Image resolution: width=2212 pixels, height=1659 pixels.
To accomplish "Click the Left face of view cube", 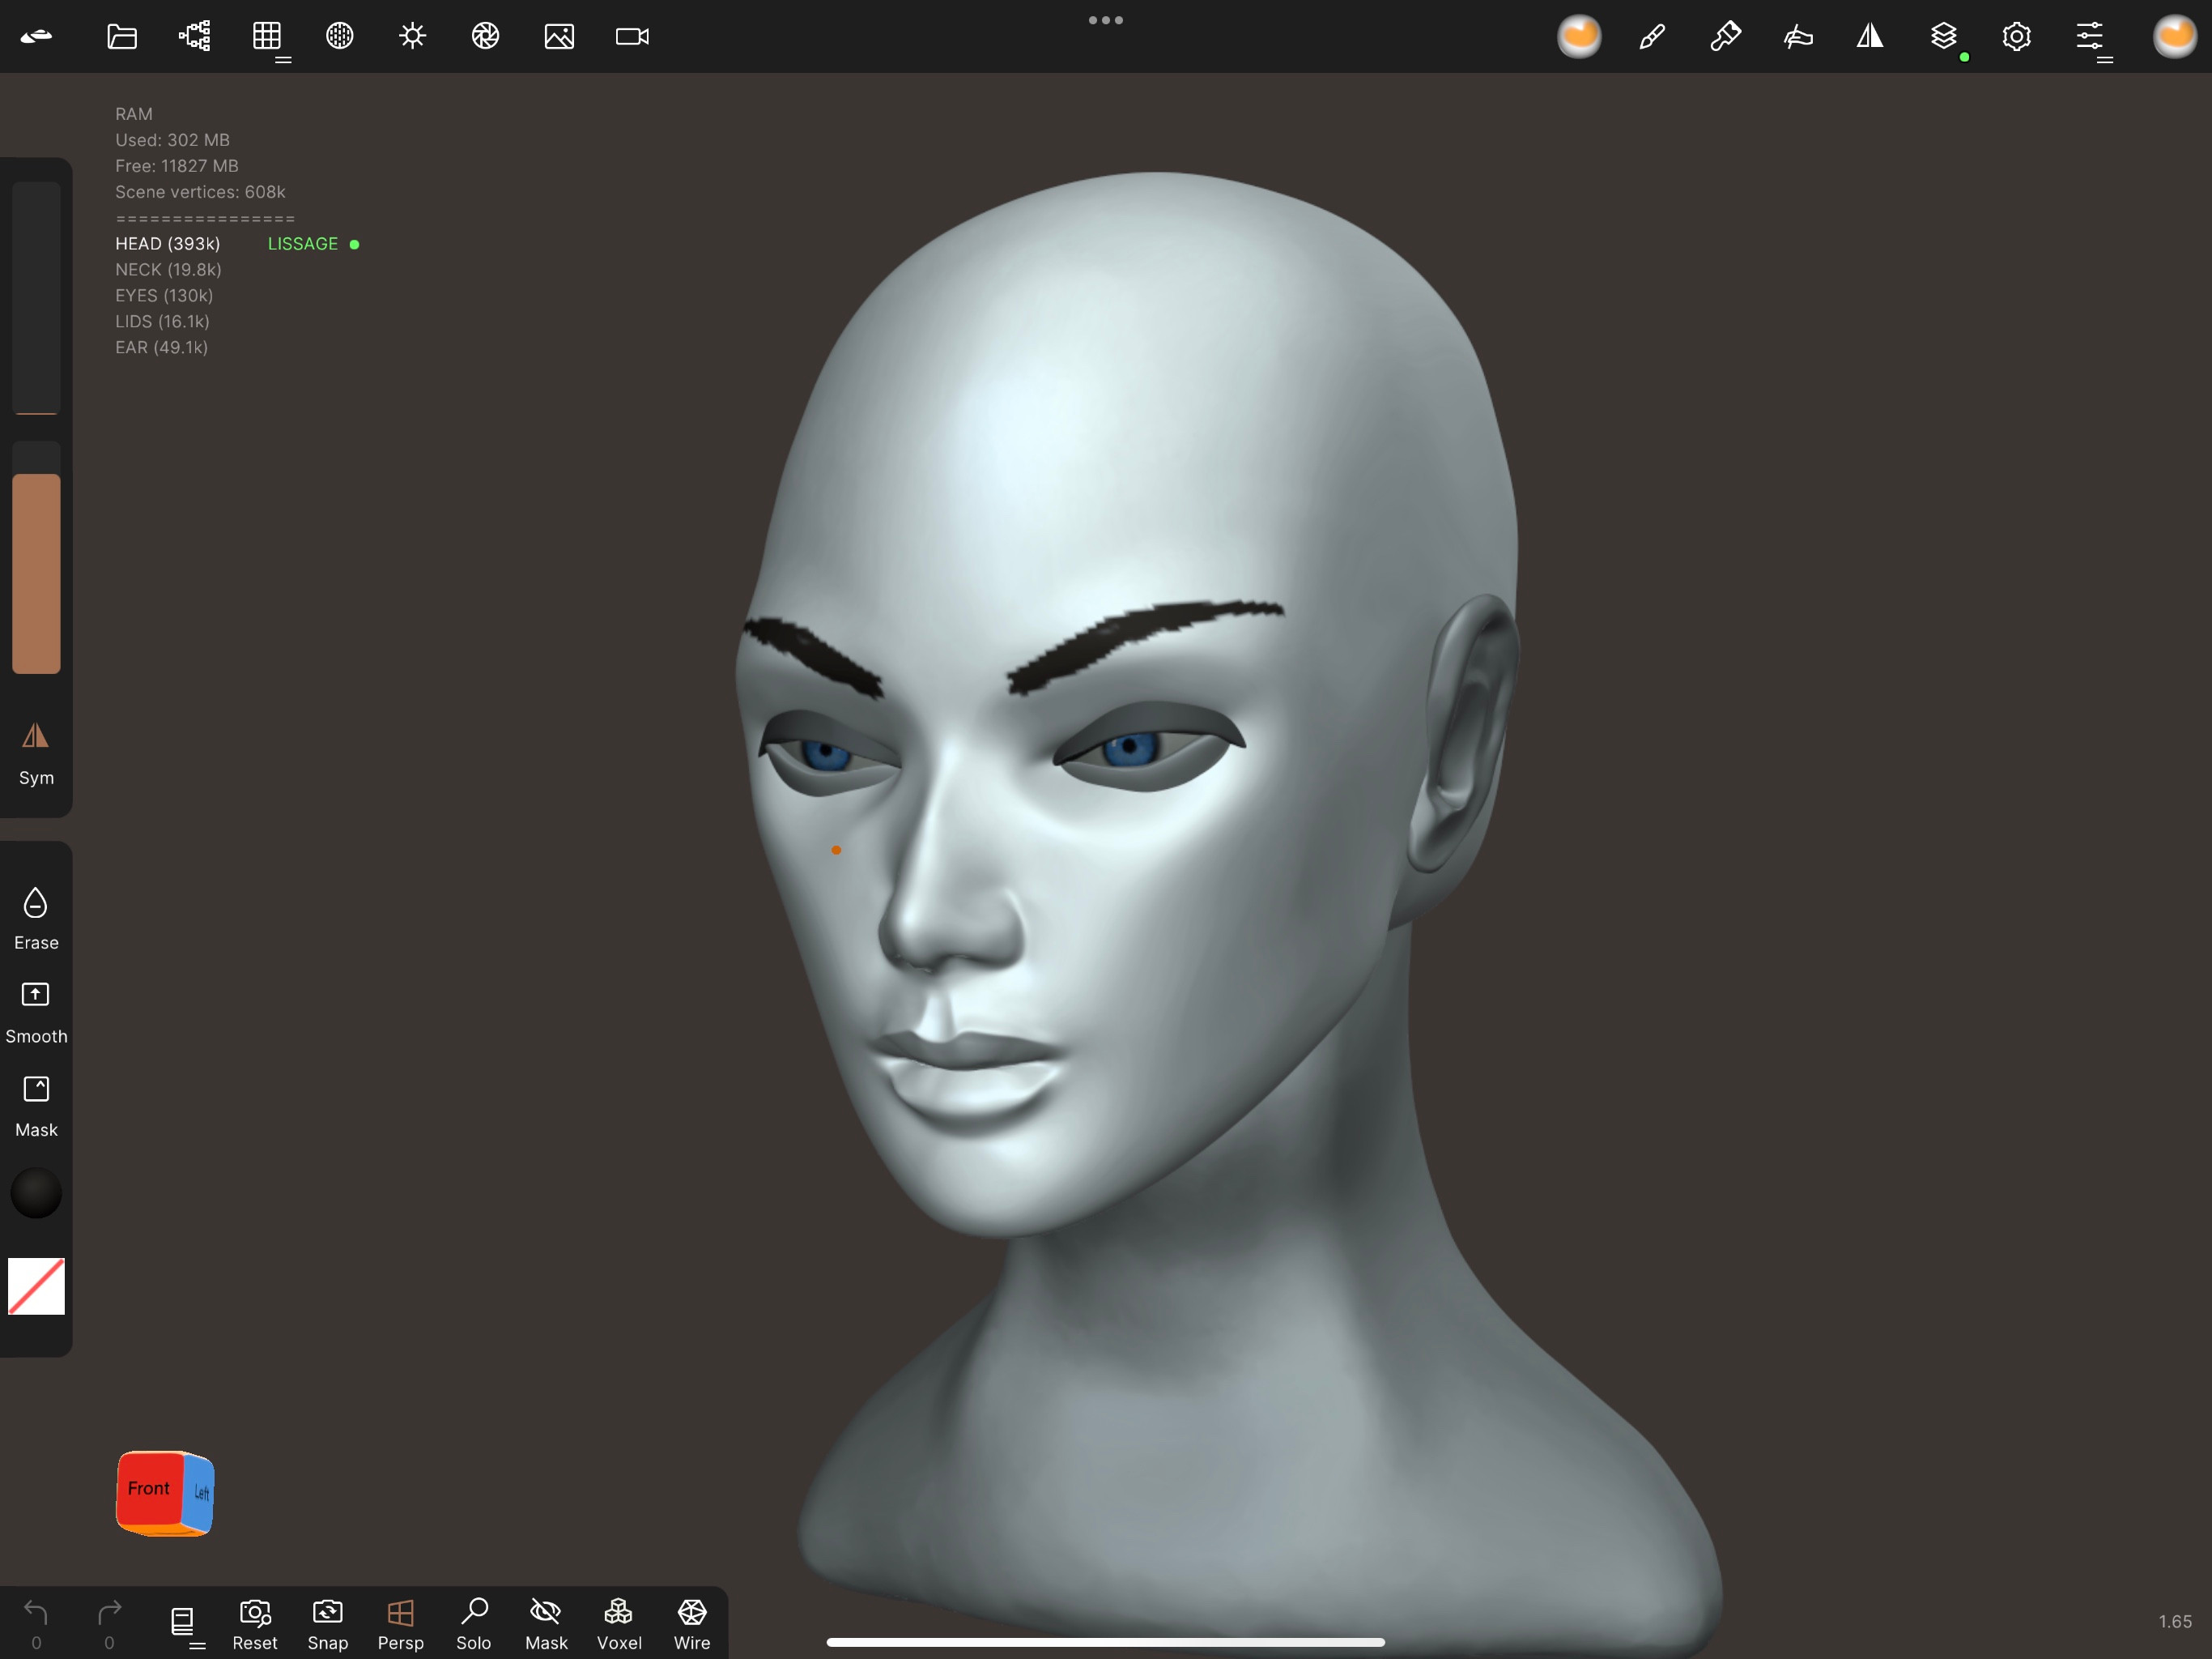I will pyautogui.click(x=201, y=1493).
